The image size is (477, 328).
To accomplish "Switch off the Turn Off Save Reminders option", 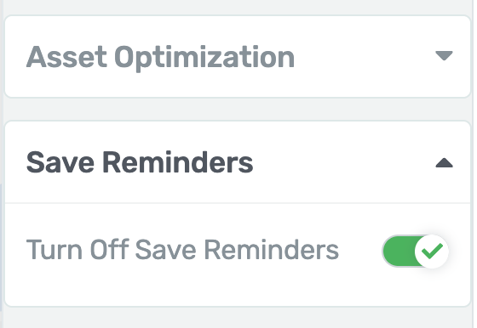I will point(416,252).
